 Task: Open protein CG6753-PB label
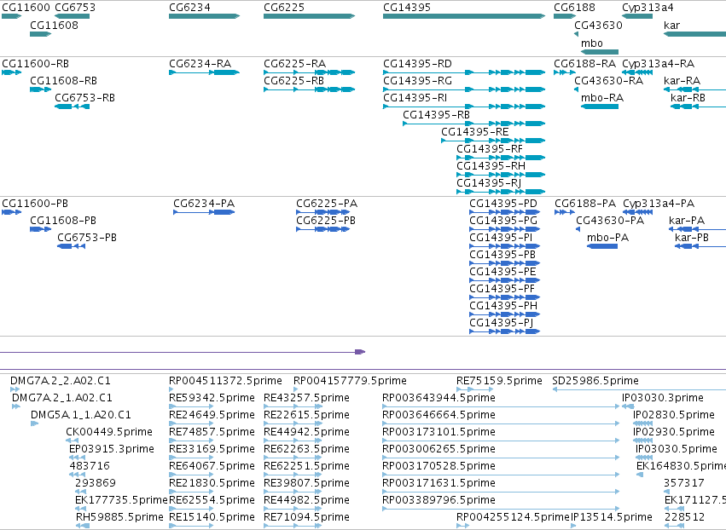87,238
